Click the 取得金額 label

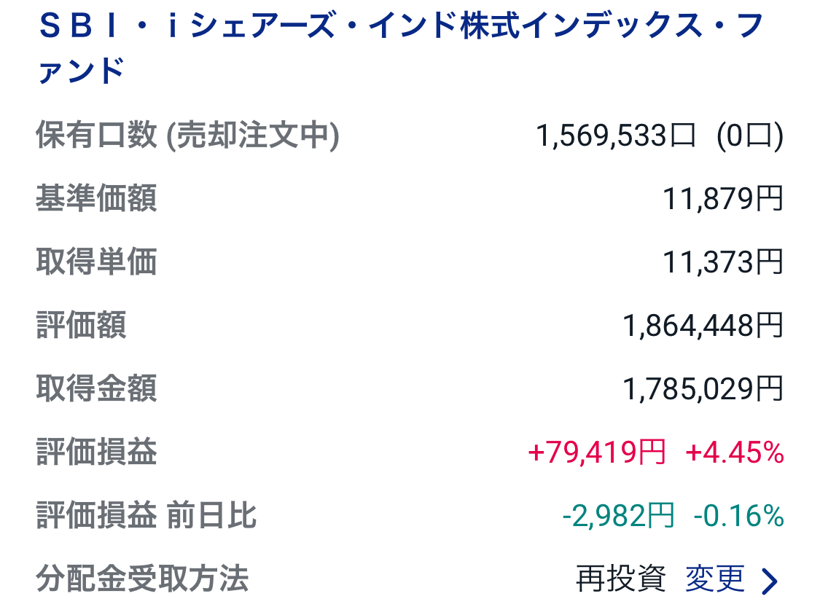pos(96,388)
